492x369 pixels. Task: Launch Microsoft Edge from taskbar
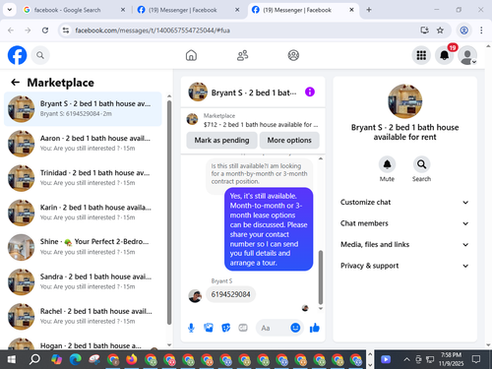coord(75,360)
